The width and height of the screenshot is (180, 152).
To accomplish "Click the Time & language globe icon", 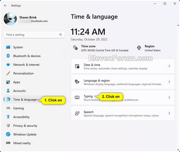I will pos(8,100).
